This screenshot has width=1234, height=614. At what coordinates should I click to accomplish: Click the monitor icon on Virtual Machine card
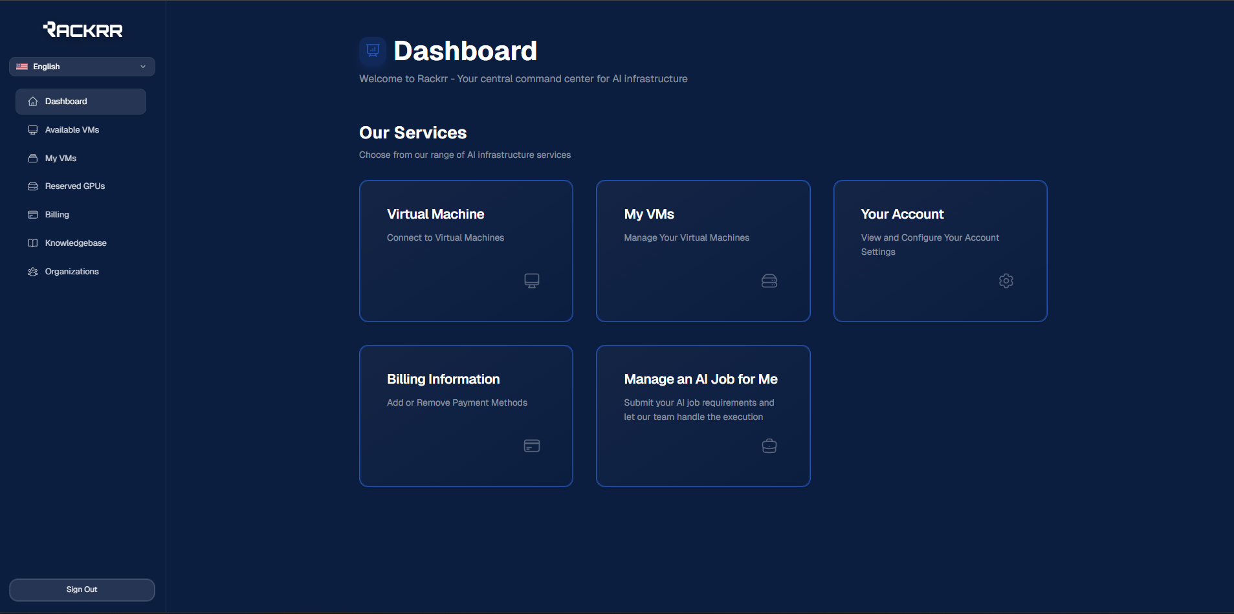531,280
